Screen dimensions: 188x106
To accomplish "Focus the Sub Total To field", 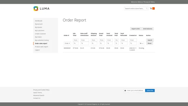I will [x=76, y=43].
